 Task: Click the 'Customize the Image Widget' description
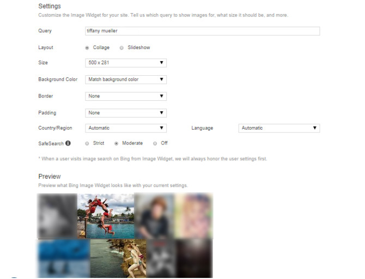(163, 15)
